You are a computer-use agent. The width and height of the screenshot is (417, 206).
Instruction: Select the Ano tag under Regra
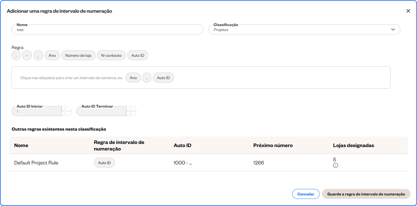click(x=52, y=56)
